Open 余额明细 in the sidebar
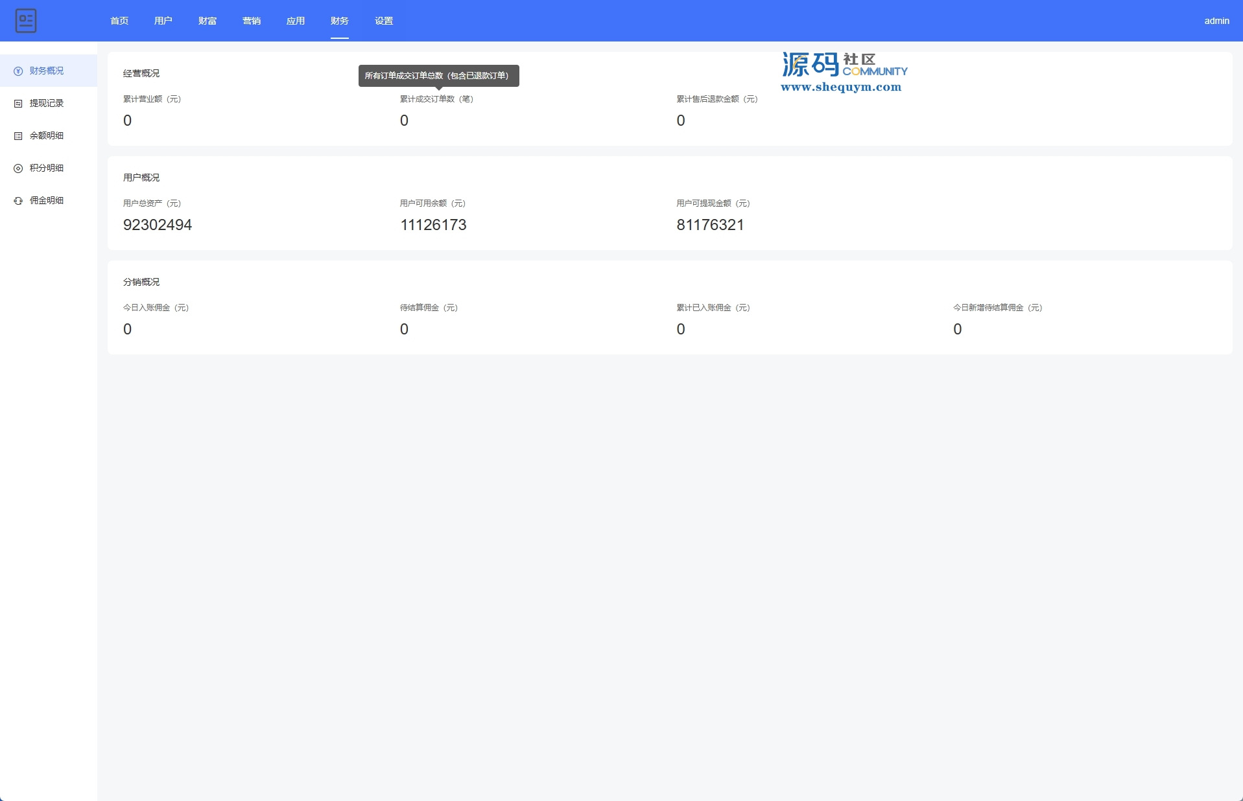This screenshot has height=801, width=1243. coord(47,135)
